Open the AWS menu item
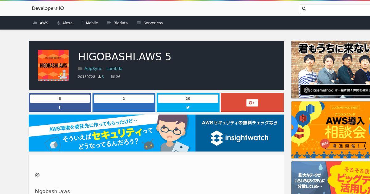Viewport: 370px width, 194px height. coord(41,23)
